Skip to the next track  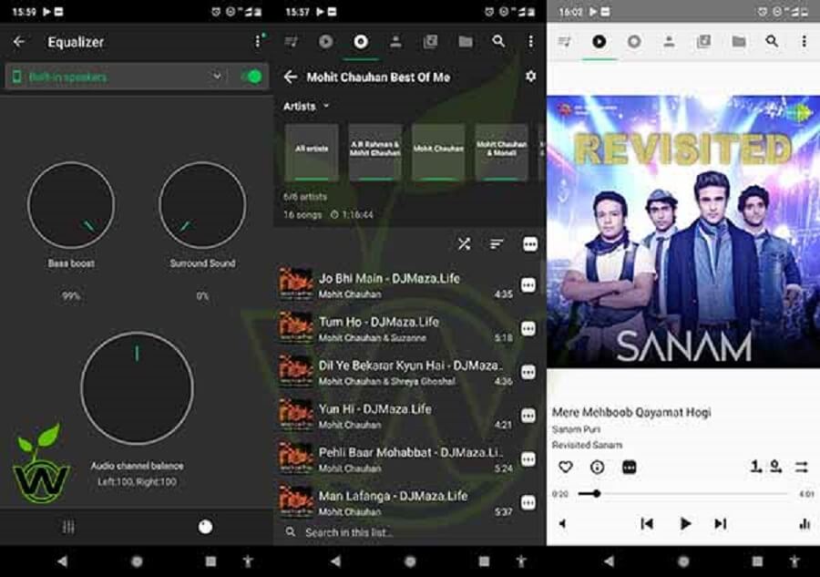(x=721, y=523)
